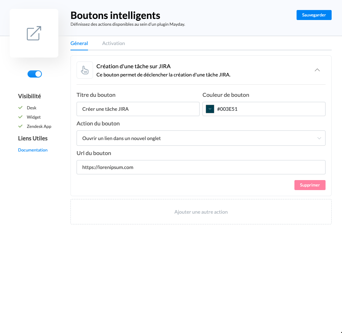Screen dimensions: 342x333
Task: Click the color hex code field
Action: (x=268, y=109)
